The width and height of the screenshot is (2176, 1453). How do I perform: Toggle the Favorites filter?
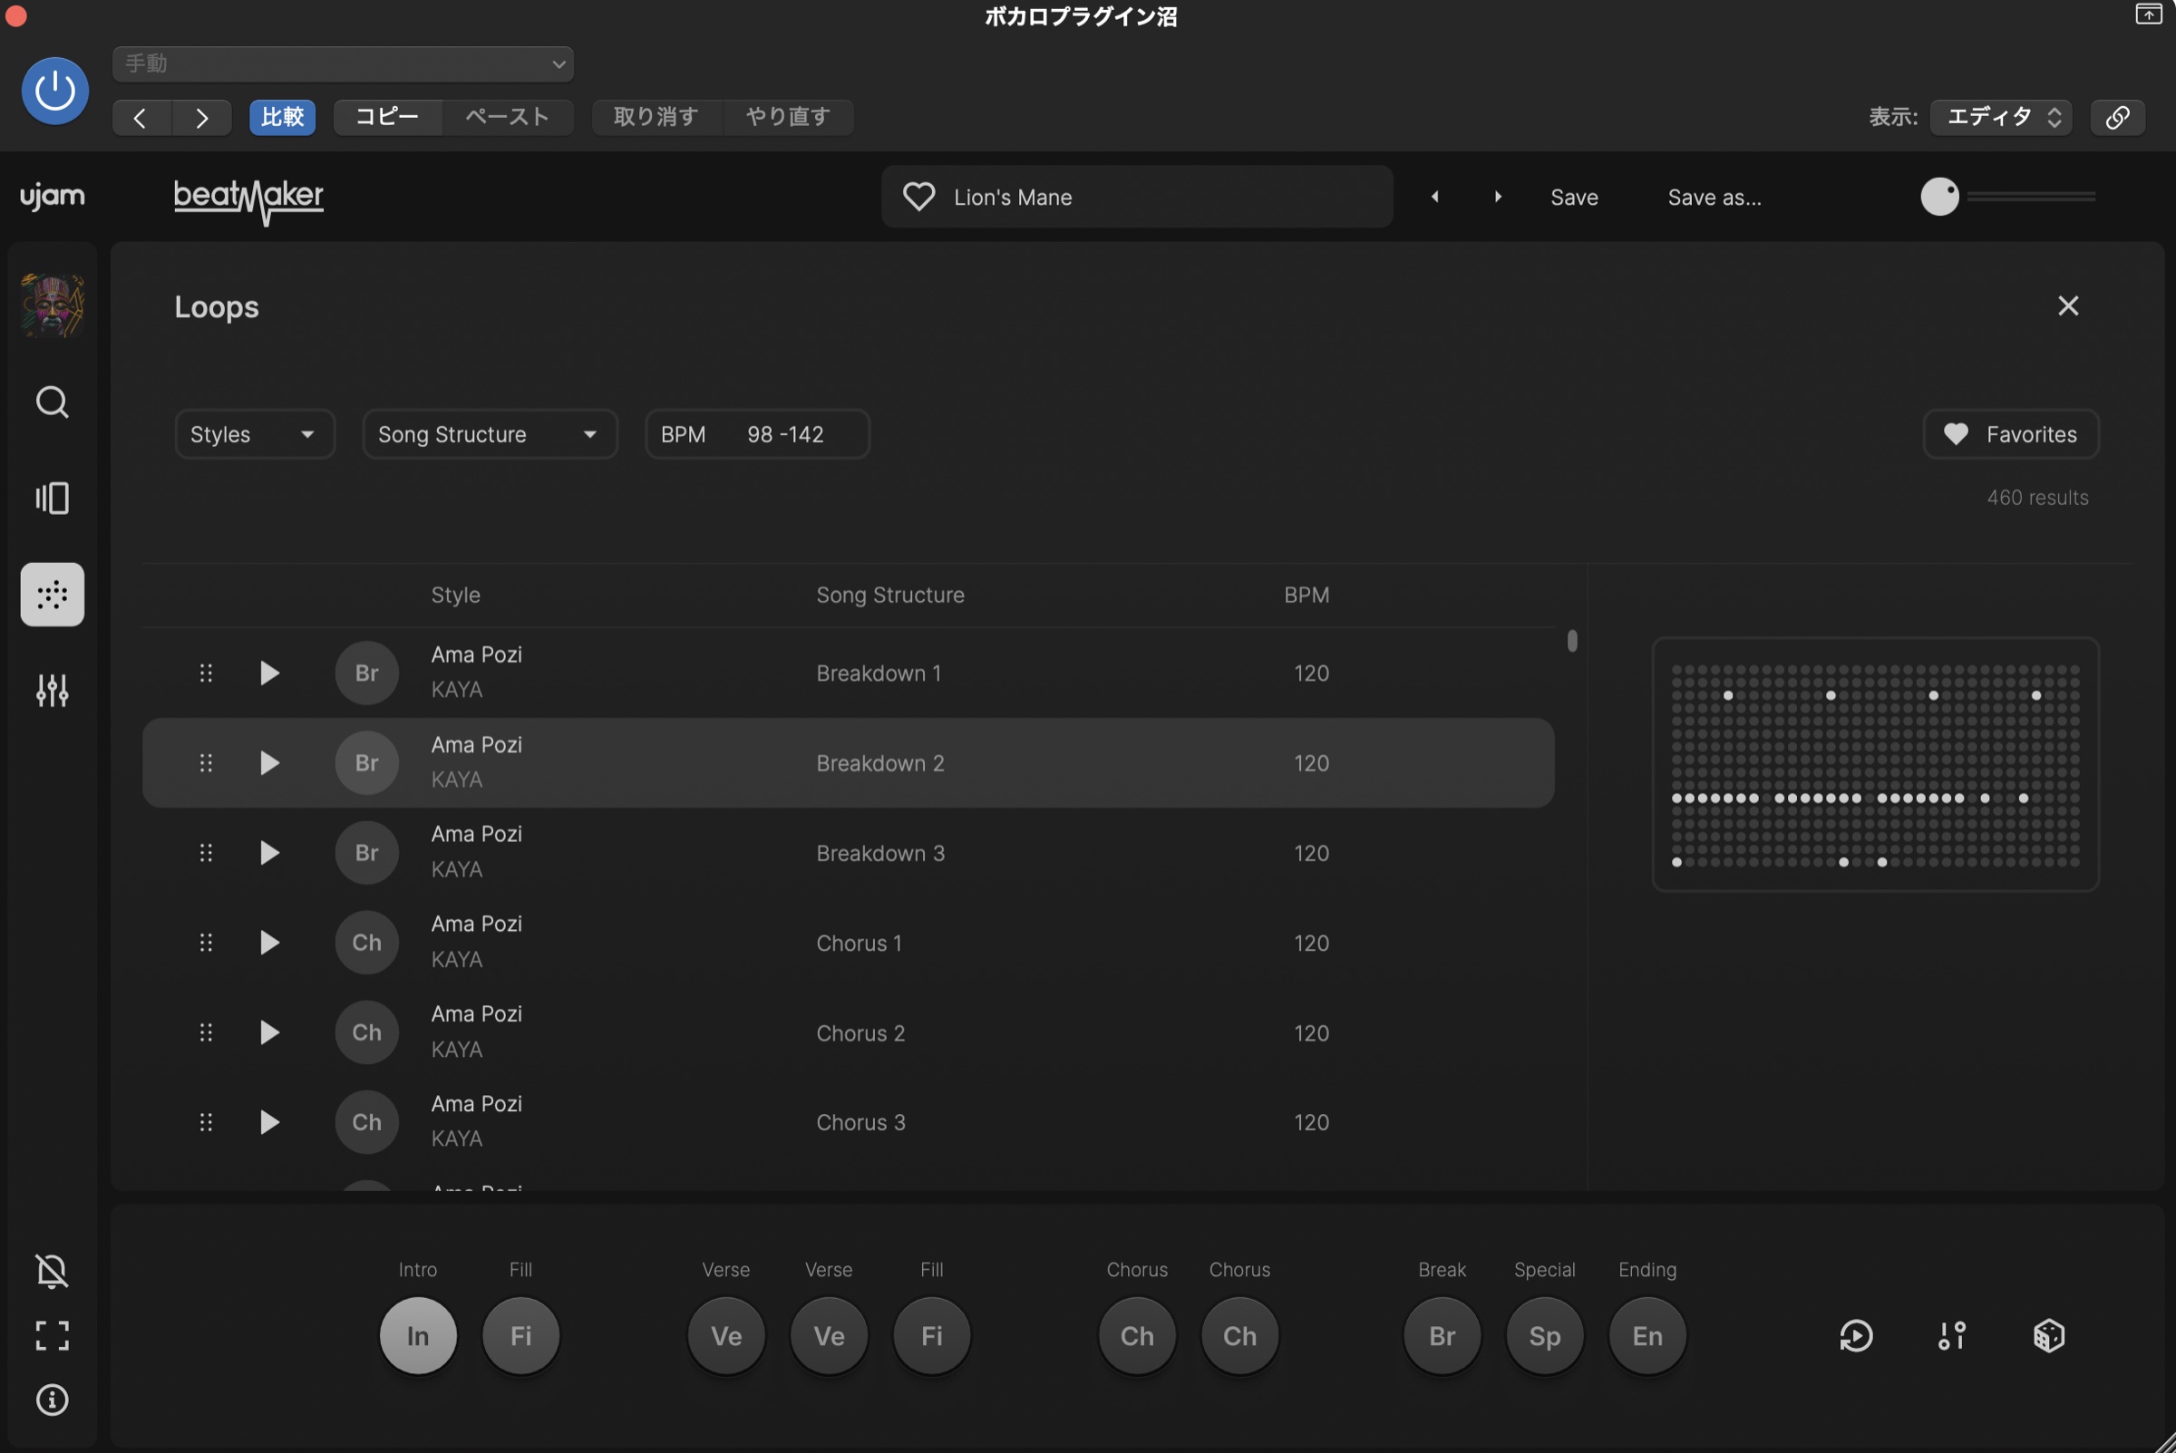tap(2011, 434)
